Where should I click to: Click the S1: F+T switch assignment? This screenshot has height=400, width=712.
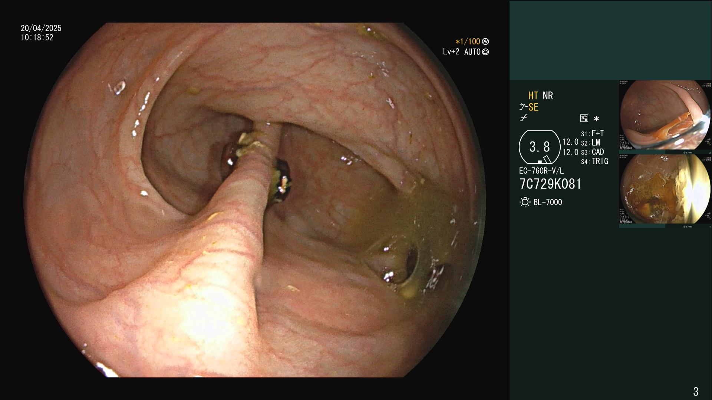593,133
